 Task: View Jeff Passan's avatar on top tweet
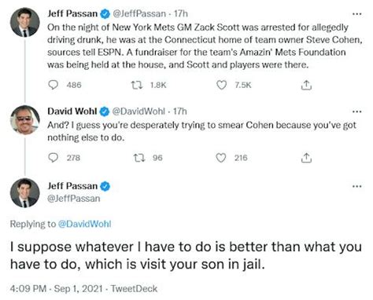[x=25, y=22]
